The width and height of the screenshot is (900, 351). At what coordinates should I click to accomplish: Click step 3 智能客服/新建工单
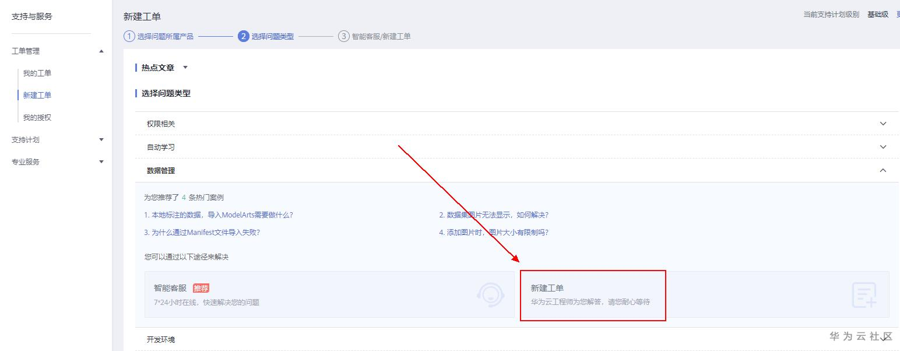[374, 36]
